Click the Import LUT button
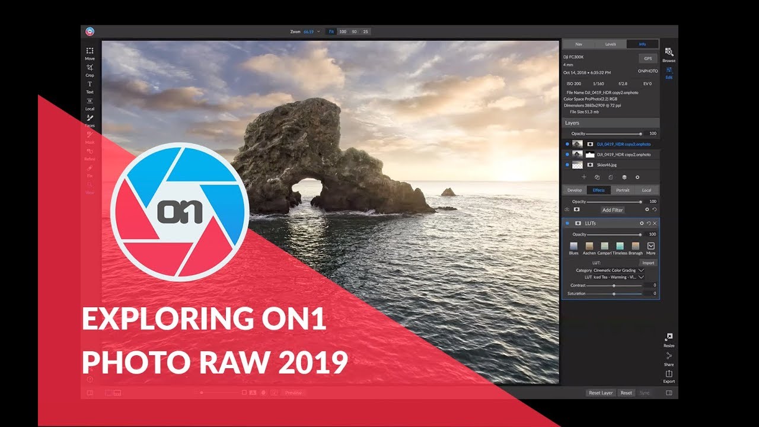 (648, 263)
